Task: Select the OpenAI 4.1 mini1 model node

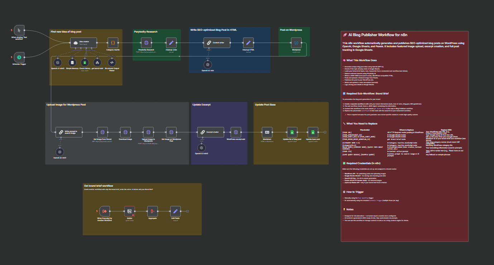Action: (x=59, y=152)
